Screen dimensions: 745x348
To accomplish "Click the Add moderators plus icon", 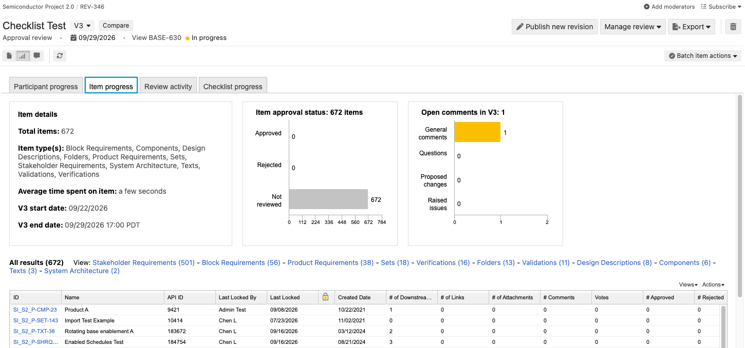I will click(646, 7).
